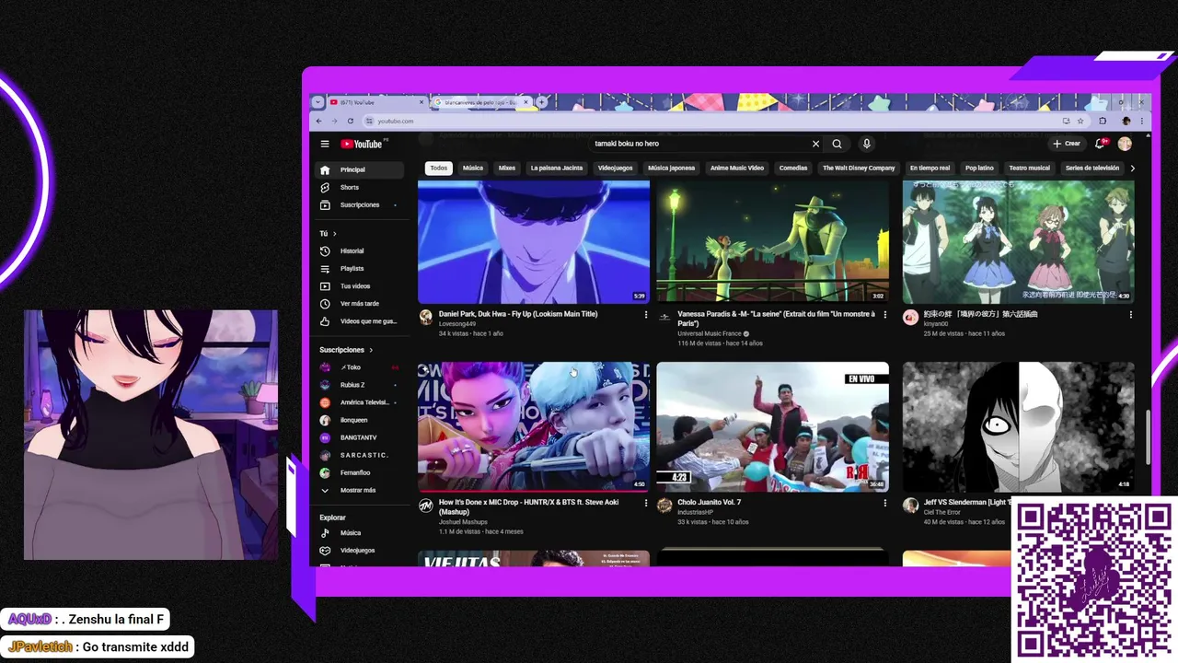Open BANGTANTV subscription channel
This screenshot has width=1178, height=663.
click(x=359, y=437)
